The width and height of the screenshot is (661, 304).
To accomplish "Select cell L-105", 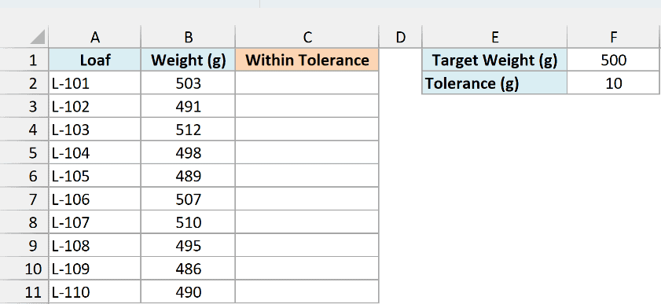I will coord(95,176).
